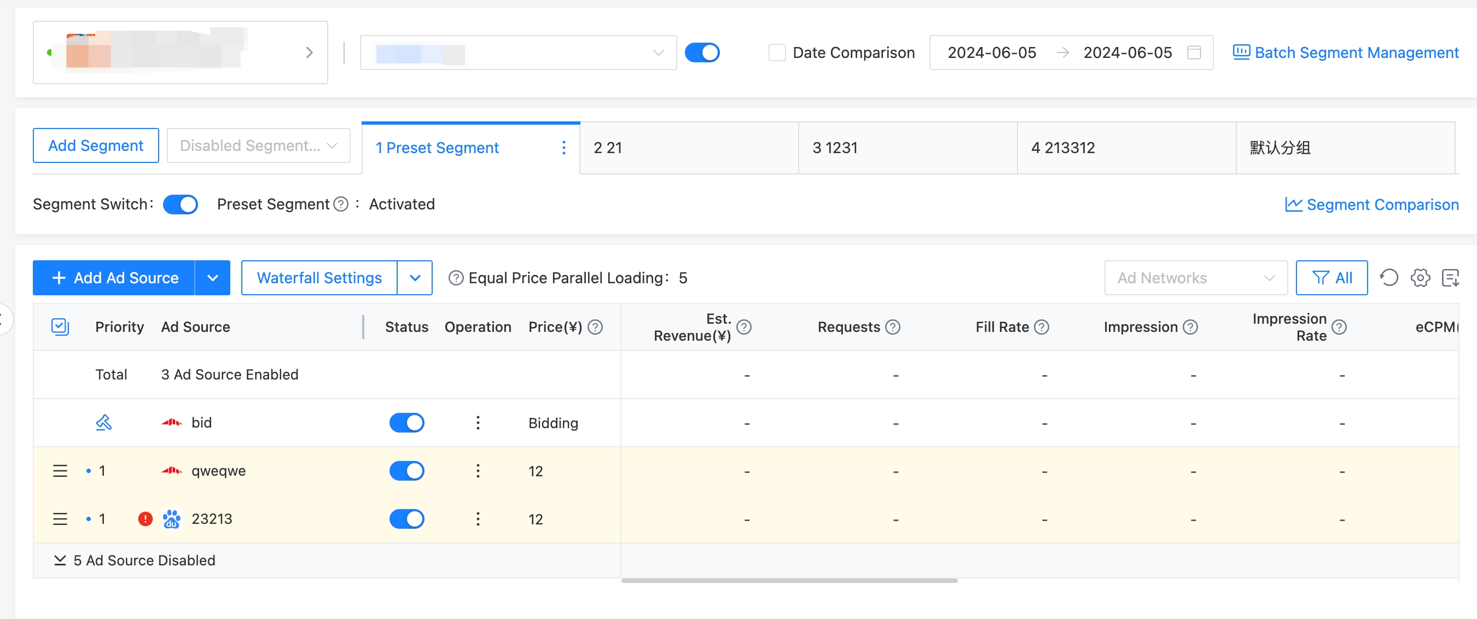Click the refresh icon beside All filter
This screenshot has height=619, width=1477.
(x=1389, y=278)
